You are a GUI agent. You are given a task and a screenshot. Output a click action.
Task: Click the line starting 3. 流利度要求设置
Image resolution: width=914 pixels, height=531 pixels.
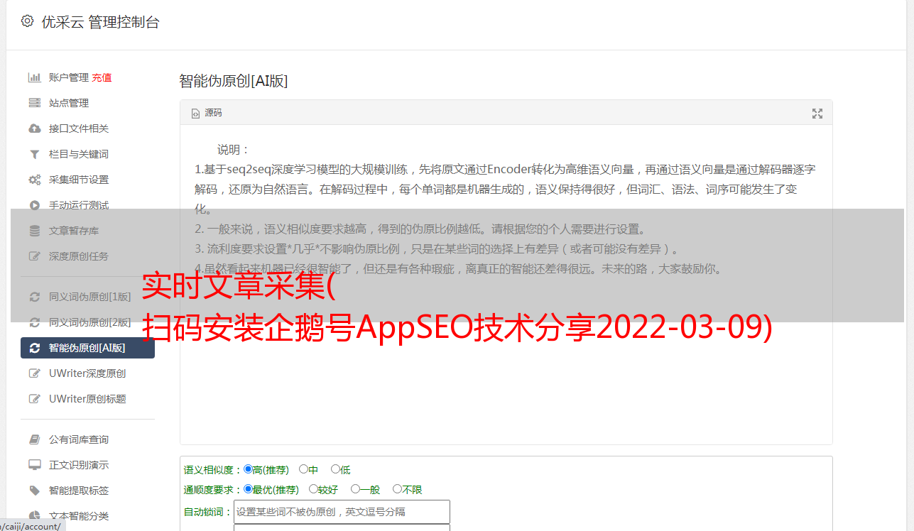coord(439,249)
